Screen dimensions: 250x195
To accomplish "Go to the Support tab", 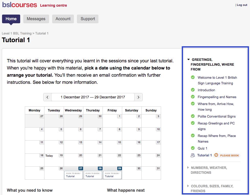I will pyautogui.click(x=88, y=19).
